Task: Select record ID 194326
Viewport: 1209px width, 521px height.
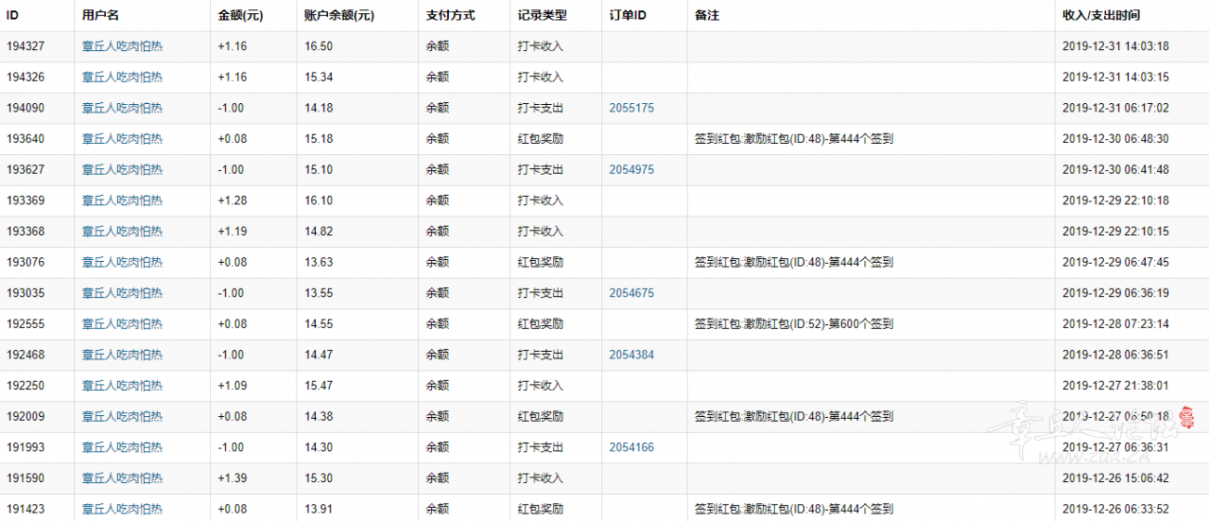Action: point(25,77)
